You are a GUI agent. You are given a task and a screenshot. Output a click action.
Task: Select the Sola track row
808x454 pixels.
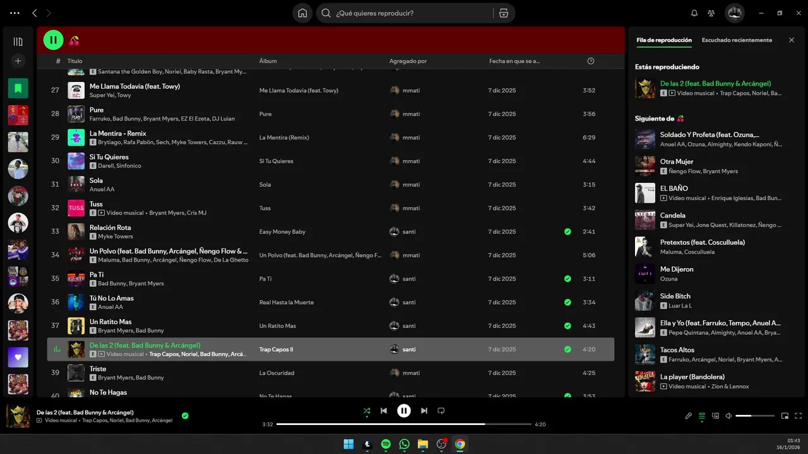click(331, 184)
